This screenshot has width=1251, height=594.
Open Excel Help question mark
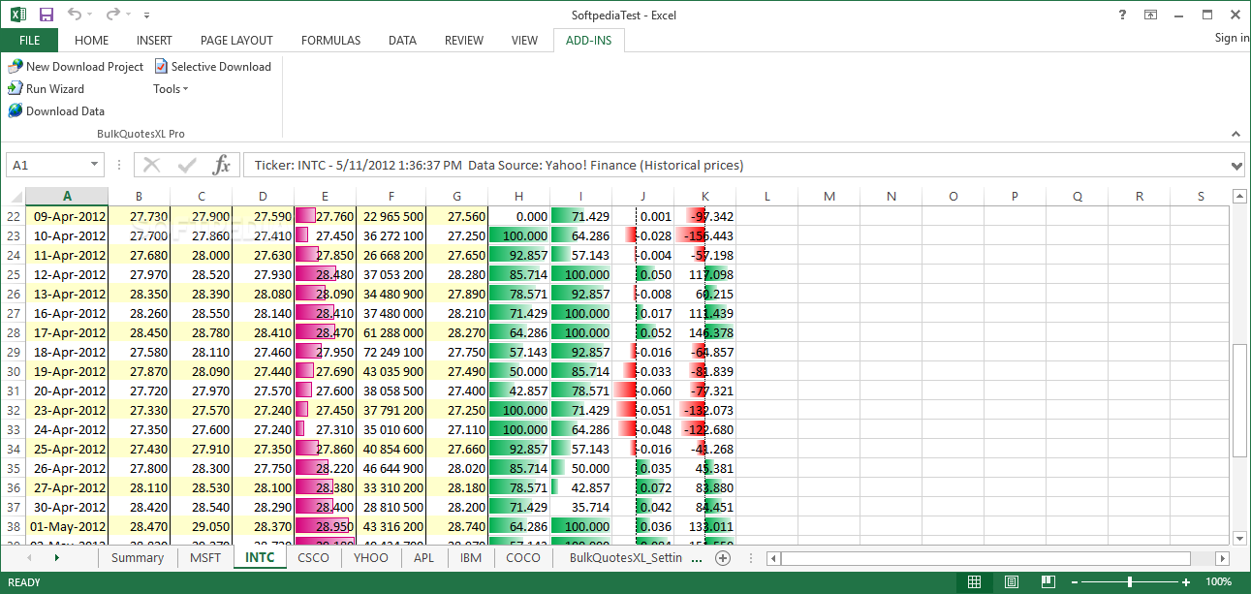tap(1122, 15)
